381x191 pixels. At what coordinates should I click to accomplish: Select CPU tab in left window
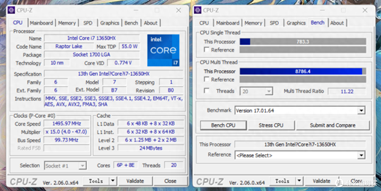click(x=18, y=23)
